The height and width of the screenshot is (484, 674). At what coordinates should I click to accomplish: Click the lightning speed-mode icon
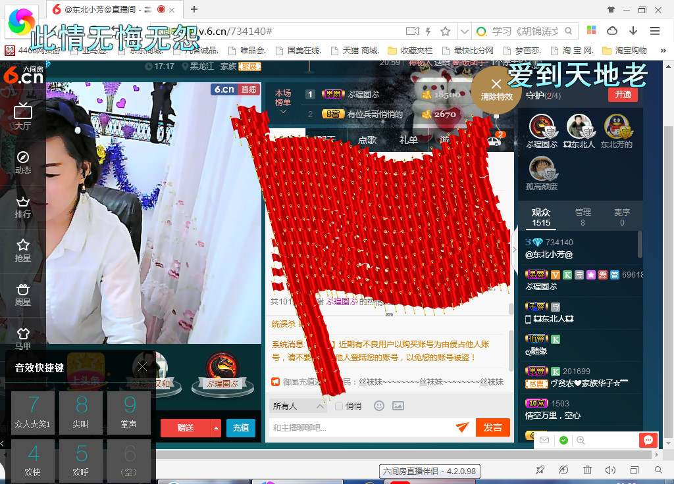point(428,32)
